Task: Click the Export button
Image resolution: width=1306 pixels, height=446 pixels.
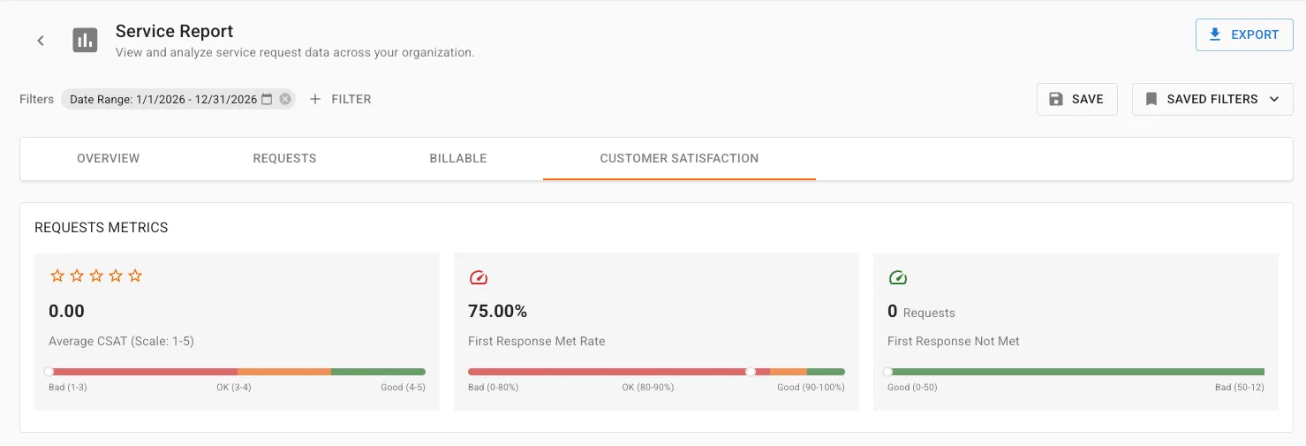Action: (1244, 34)
